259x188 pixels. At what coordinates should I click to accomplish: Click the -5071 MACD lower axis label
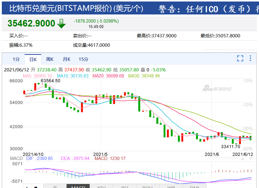pyautogui.click(x=17, y=181)
